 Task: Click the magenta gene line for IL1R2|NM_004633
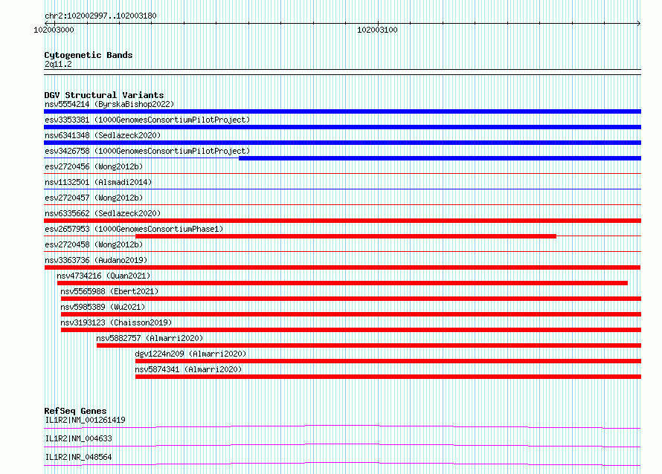coord(342,445)
